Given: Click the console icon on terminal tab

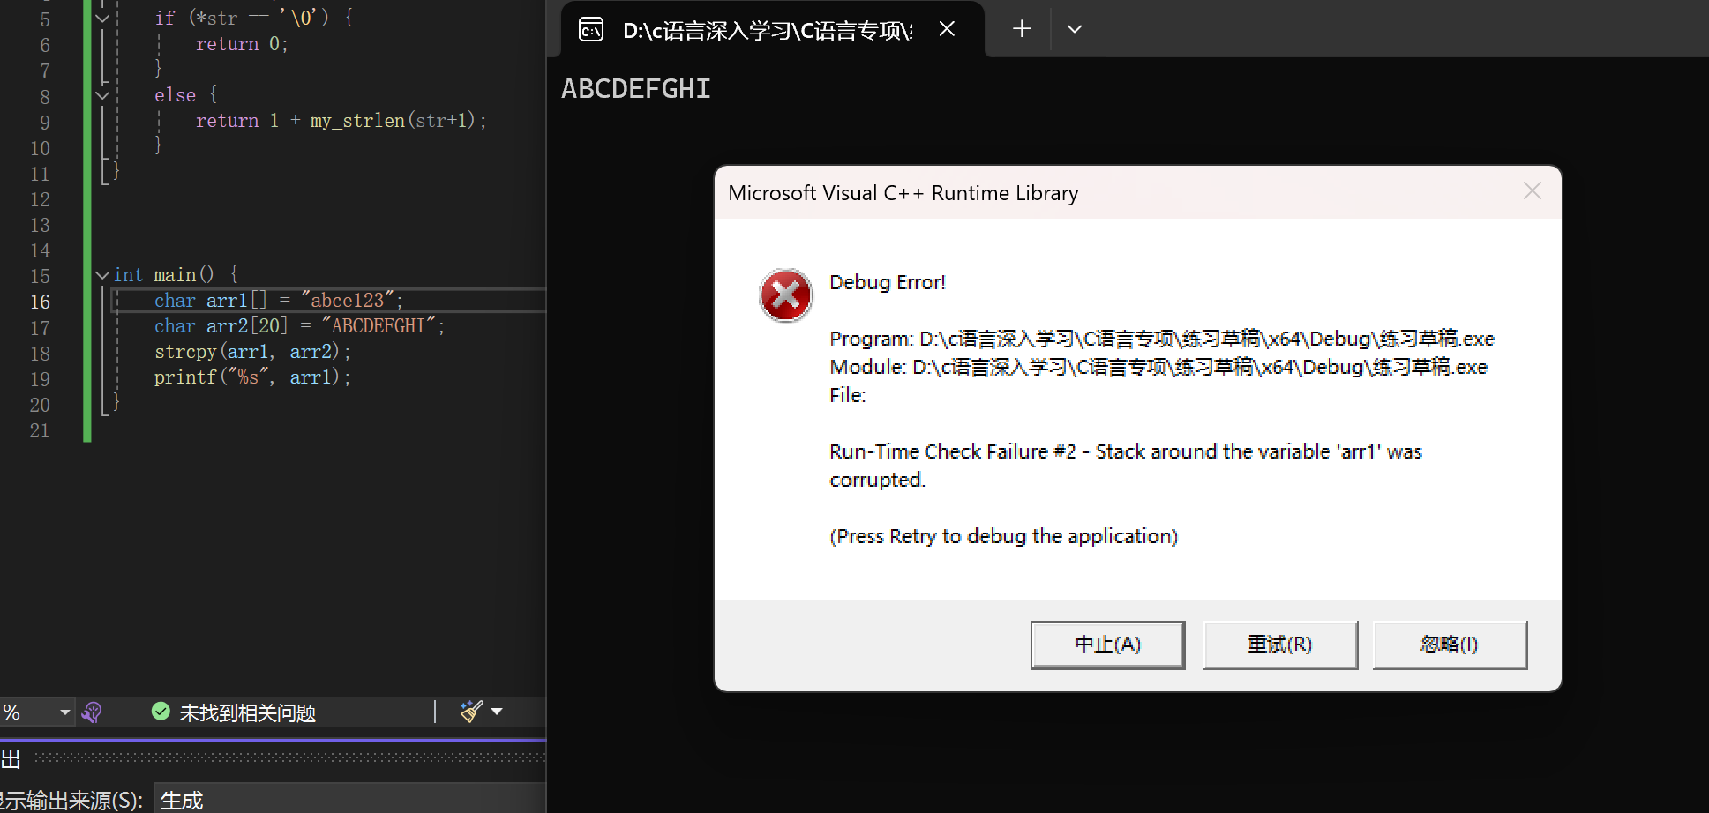Looking at the screenshot, I should (590, 30).
